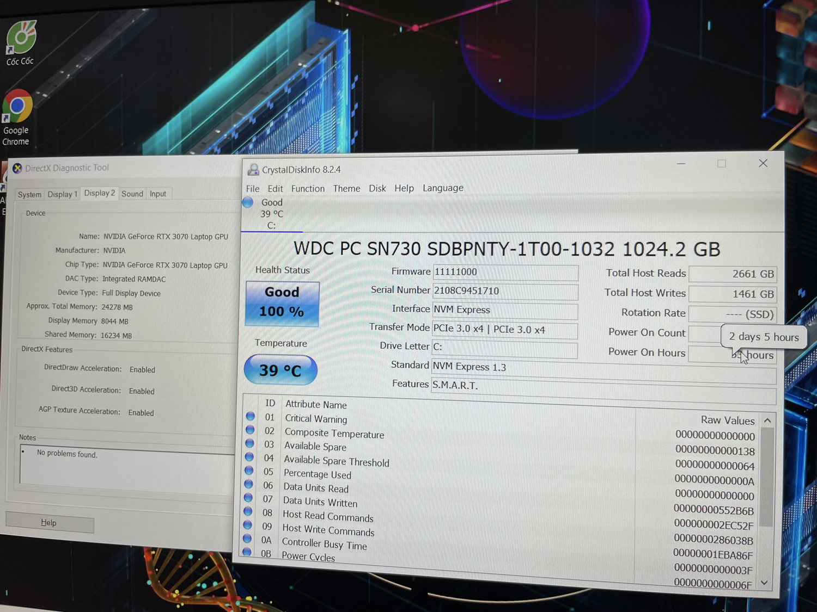The image size is (817, 612).
Task: Click the status dot for Host Write Commands
Action: click(x=248, y=525)
